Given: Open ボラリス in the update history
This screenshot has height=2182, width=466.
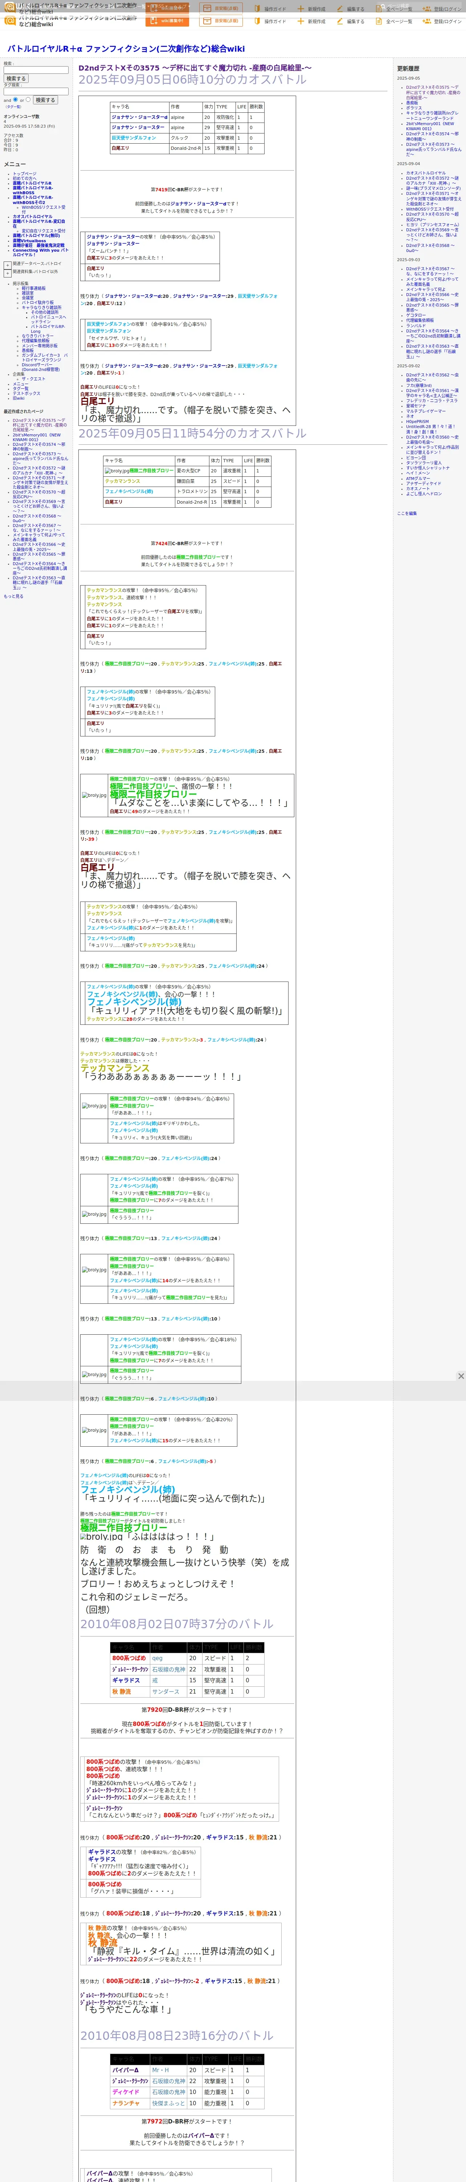Looking at the screenshot, I should [414, 108].
